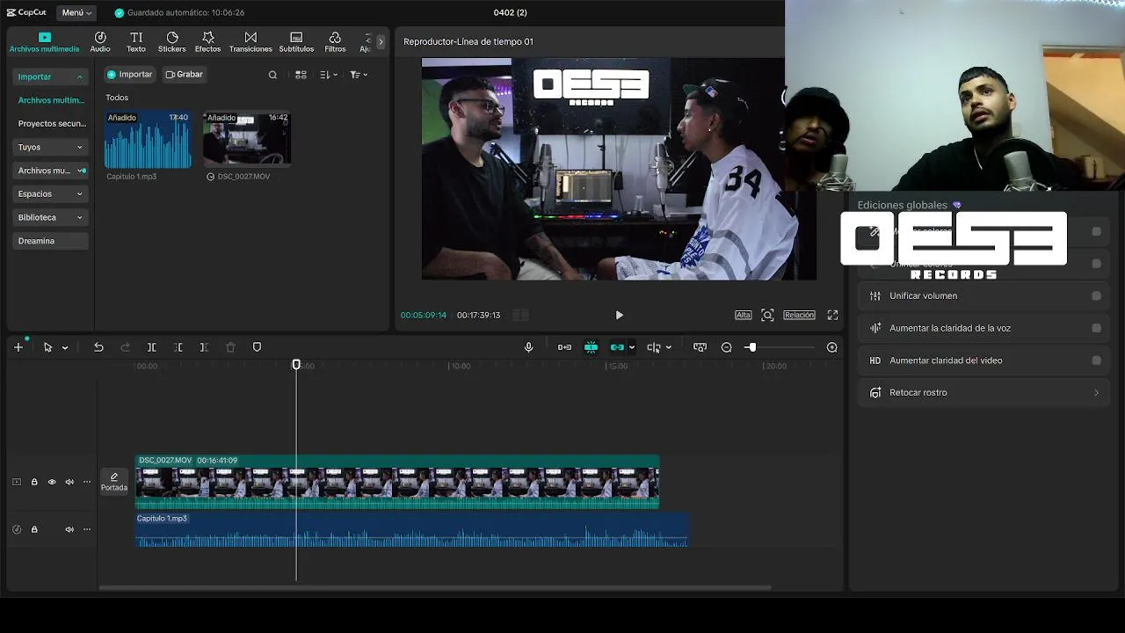
Task: Select the DSC_0027.MOV media thumbnail
Action: pos(247,139)
